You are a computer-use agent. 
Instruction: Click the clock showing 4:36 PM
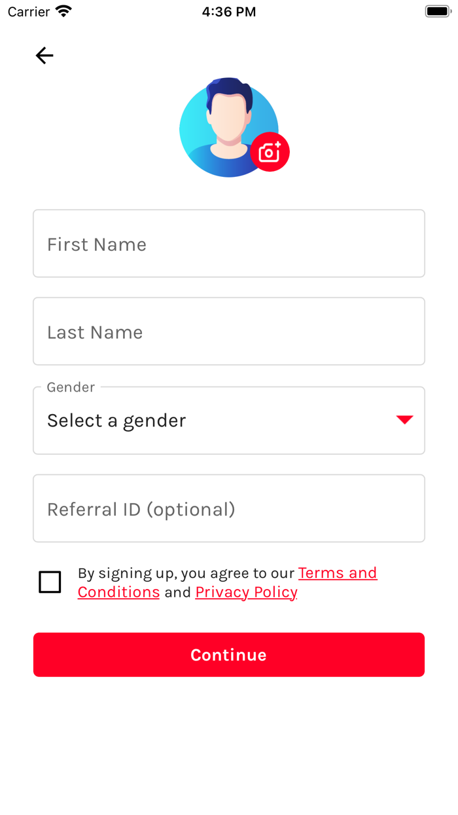229,11
